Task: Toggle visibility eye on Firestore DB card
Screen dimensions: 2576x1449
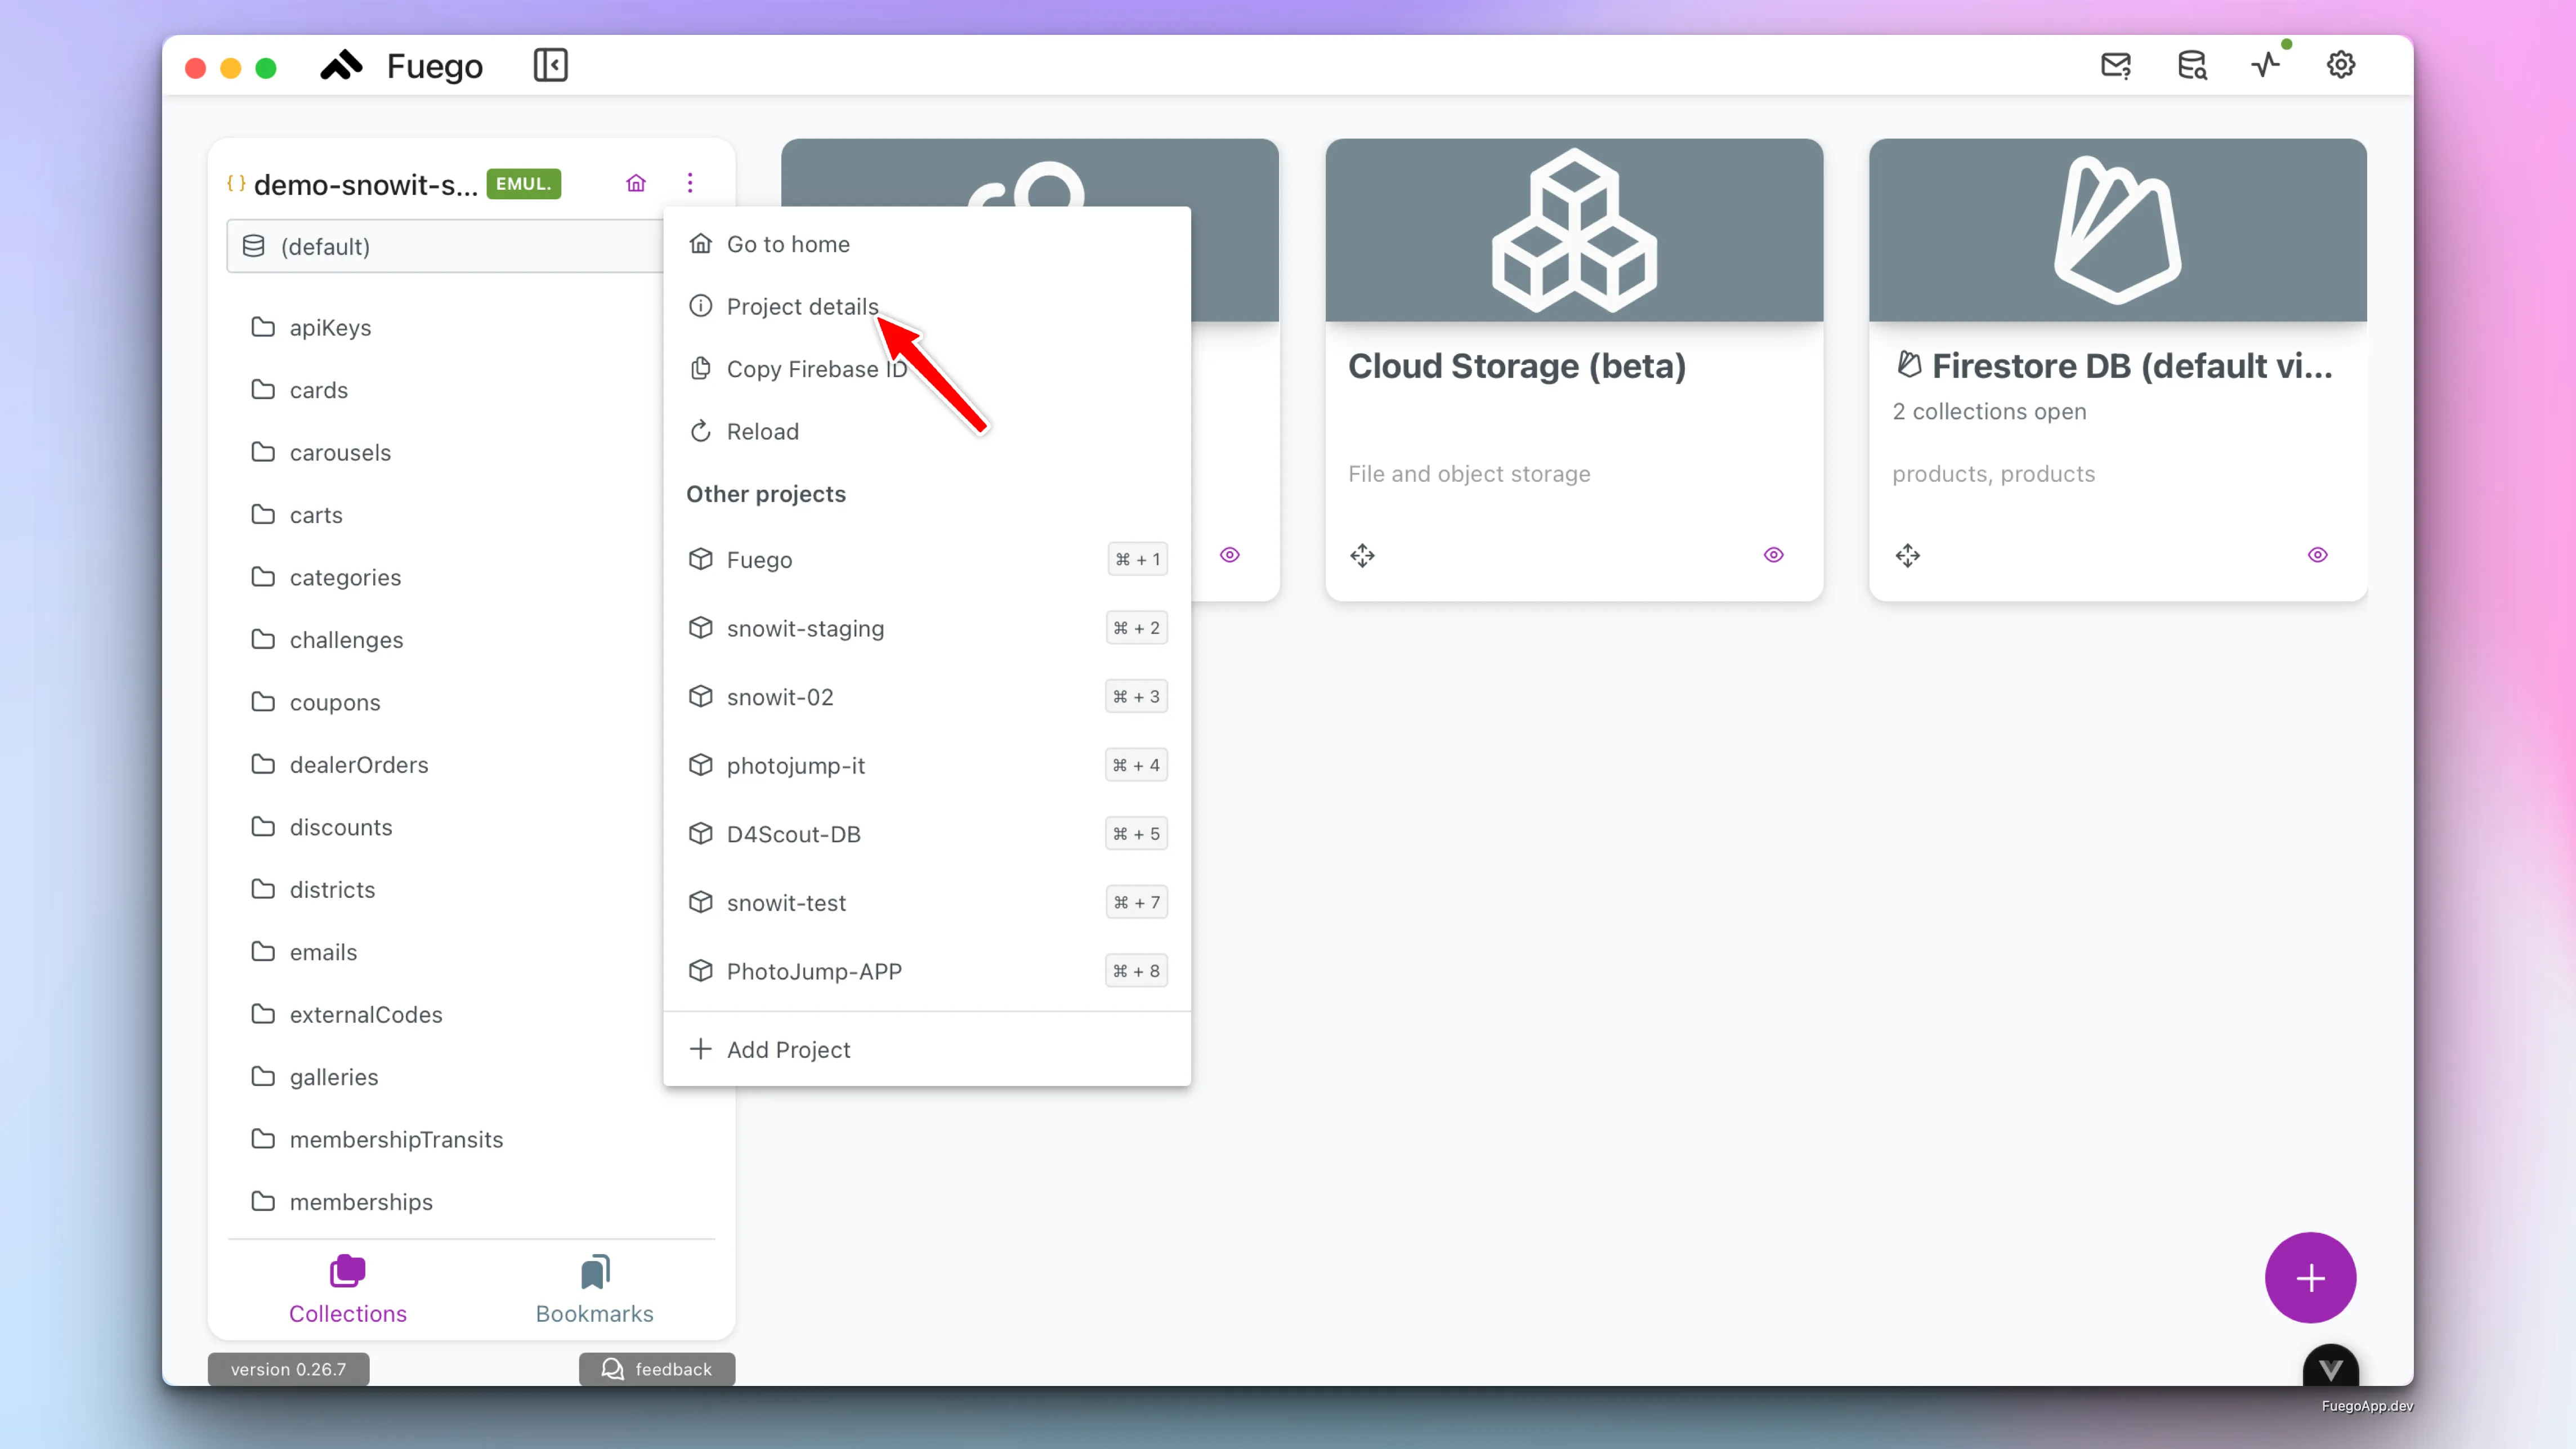Action: (x=2318, y=554)
